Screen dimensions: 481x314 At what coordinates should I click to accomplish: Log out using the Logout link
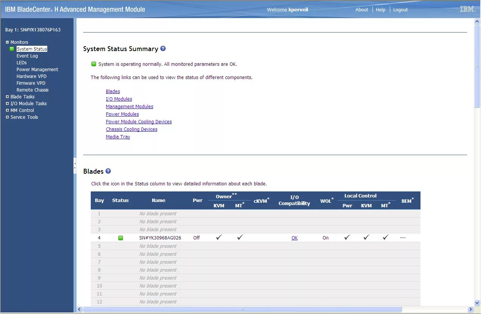[400, 10]
